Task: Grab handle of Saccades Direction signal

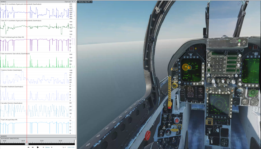Action: 0,103
